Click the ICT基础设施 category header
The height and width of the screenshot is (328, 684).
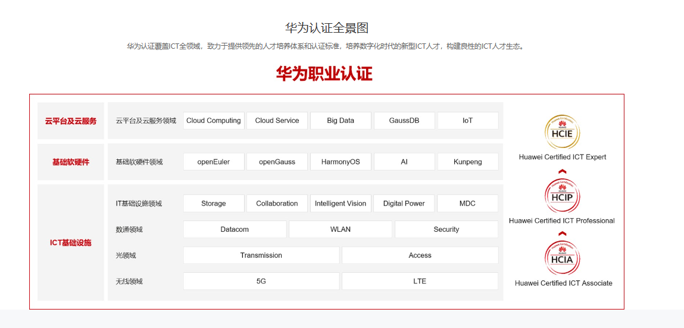[x=71, y=242]
